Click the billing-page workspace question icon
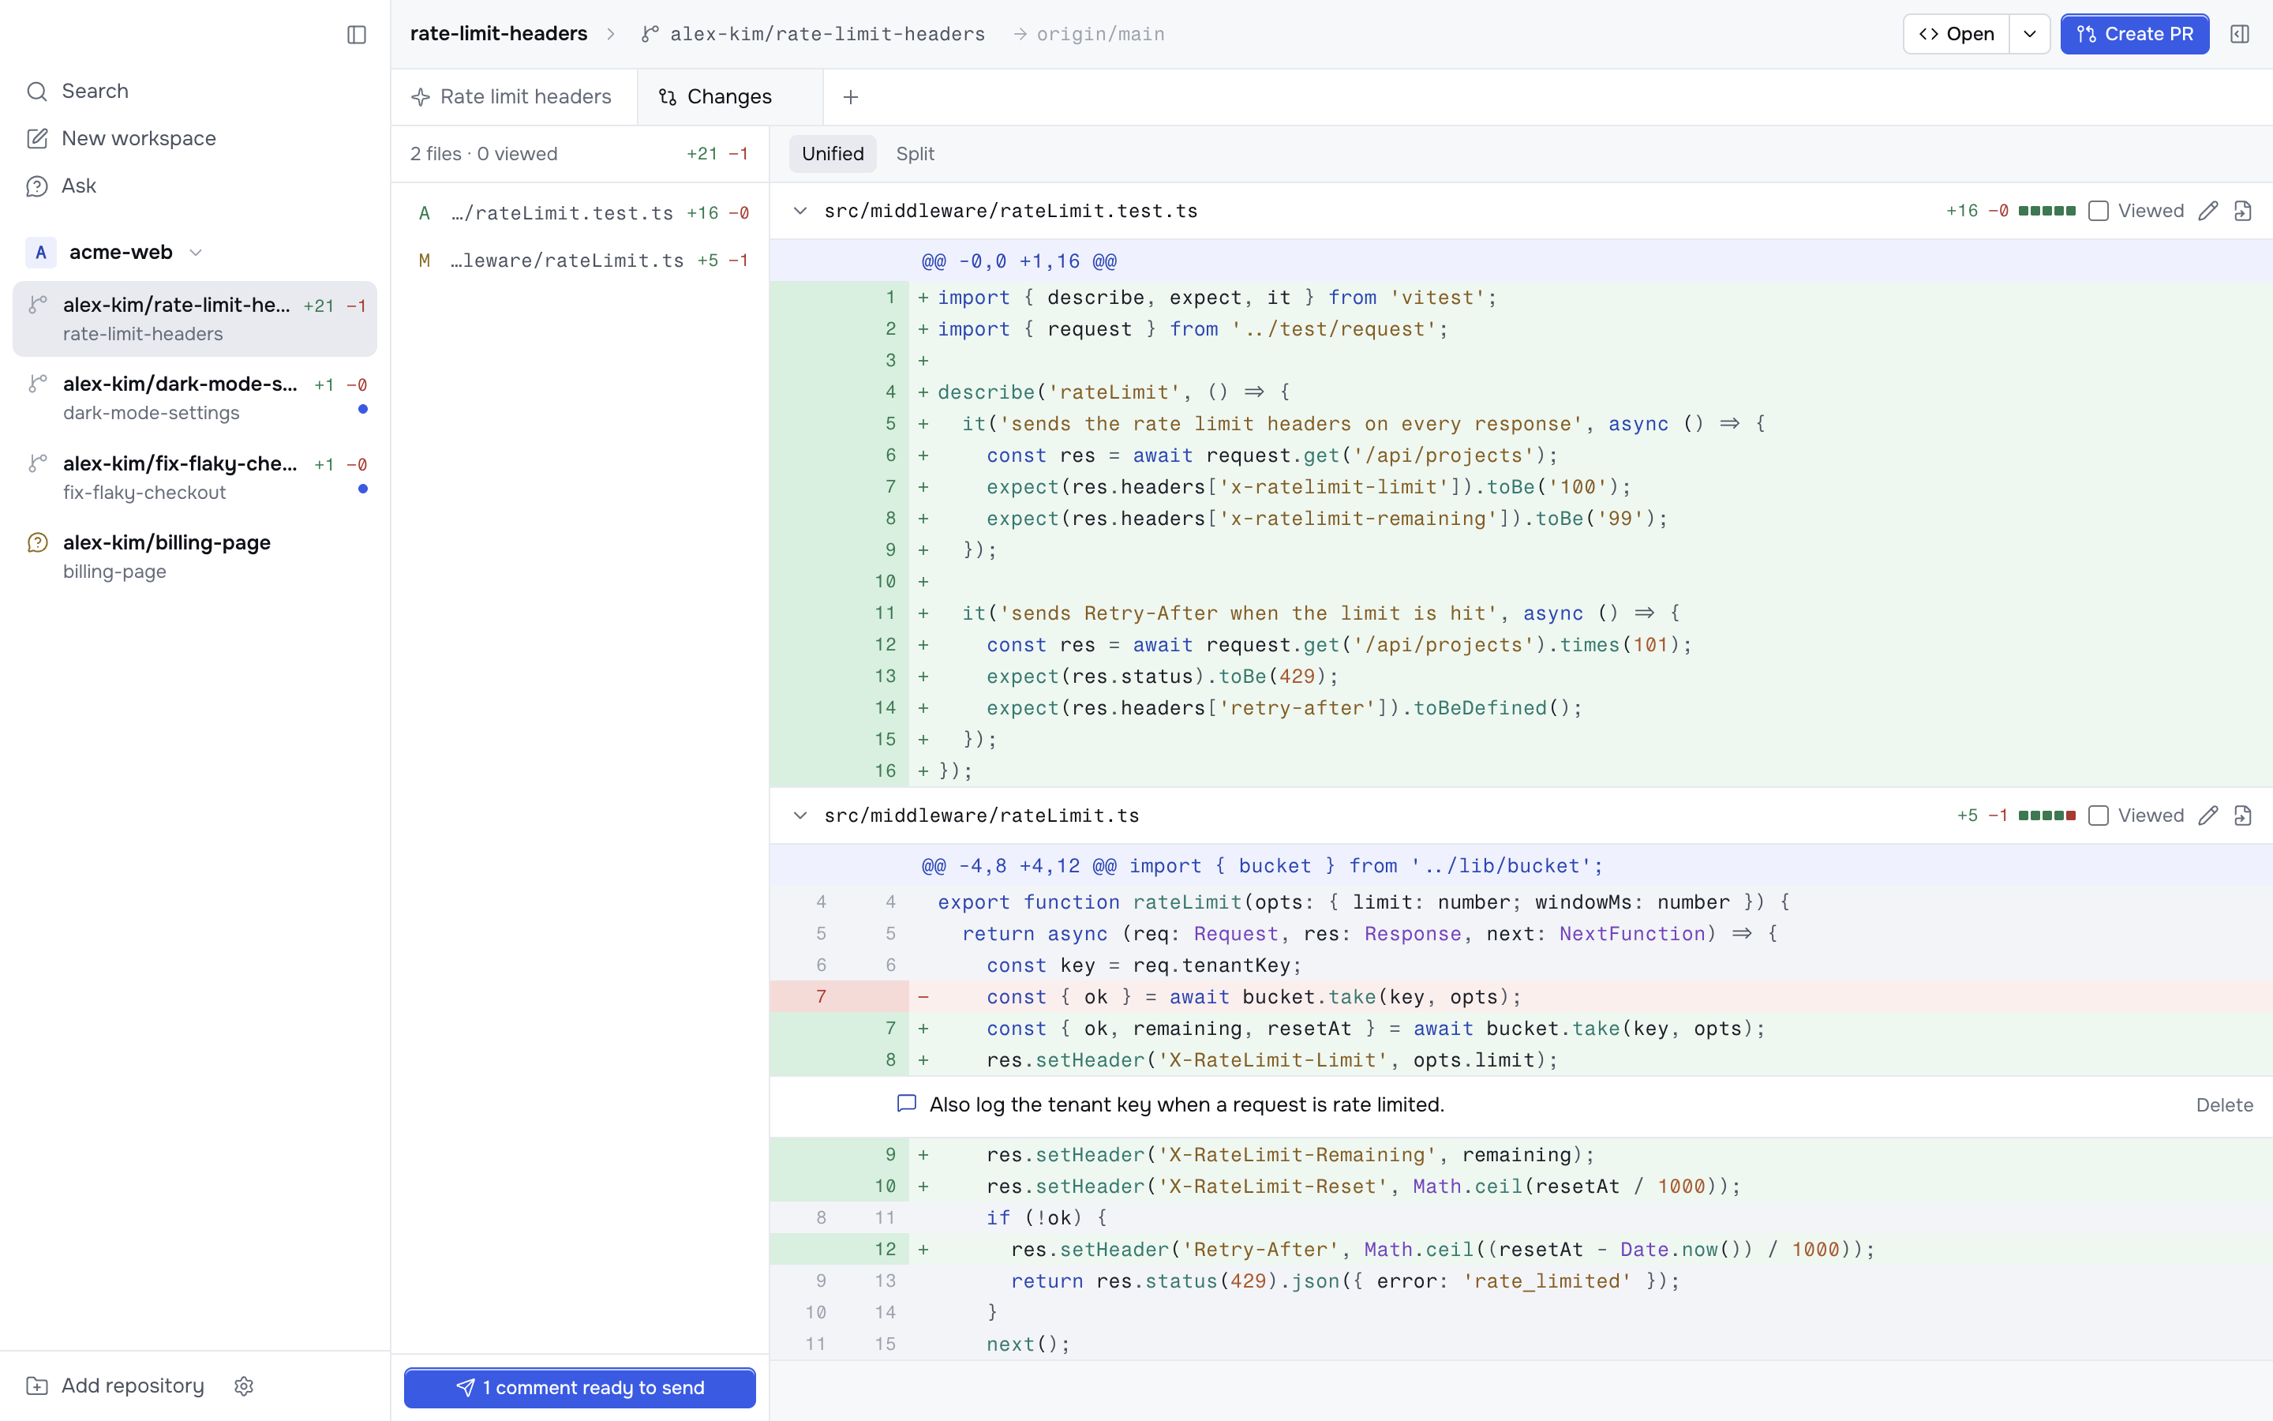 38,542
